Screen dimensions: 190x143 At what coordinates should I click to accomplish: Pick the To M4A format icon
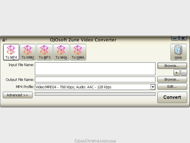(x=61, y=52)
